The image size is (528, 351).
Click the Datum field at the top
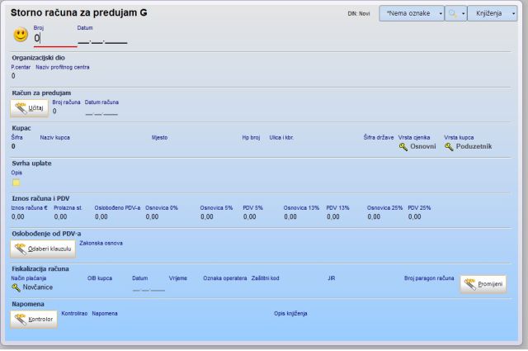pos(102,39)
